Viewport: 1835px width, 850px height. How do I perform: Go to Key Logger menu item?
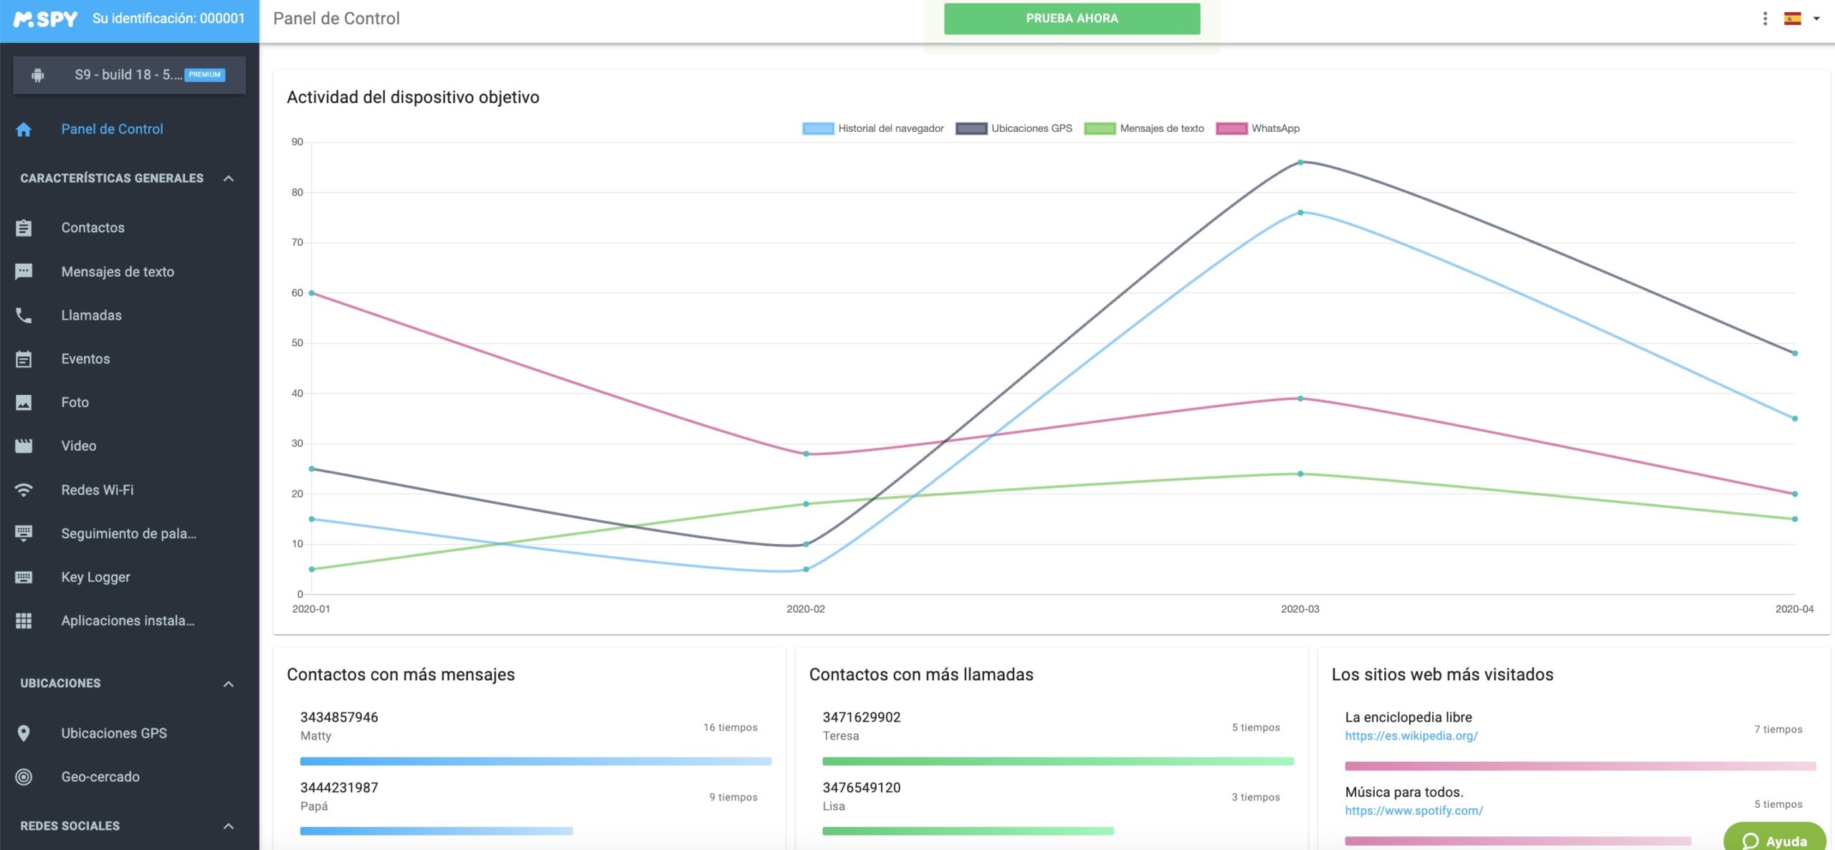[95, 577]
